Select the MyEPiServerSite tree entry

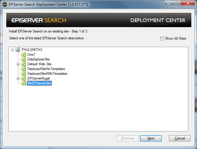[39, 83]
